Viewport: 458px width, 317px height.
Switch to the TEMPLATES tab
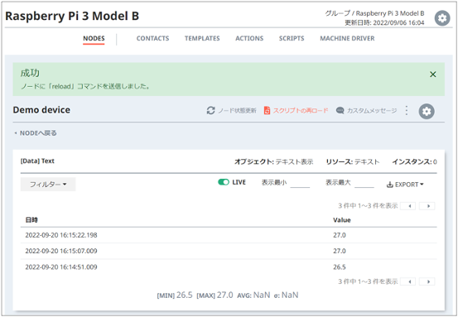coord(202,39)
